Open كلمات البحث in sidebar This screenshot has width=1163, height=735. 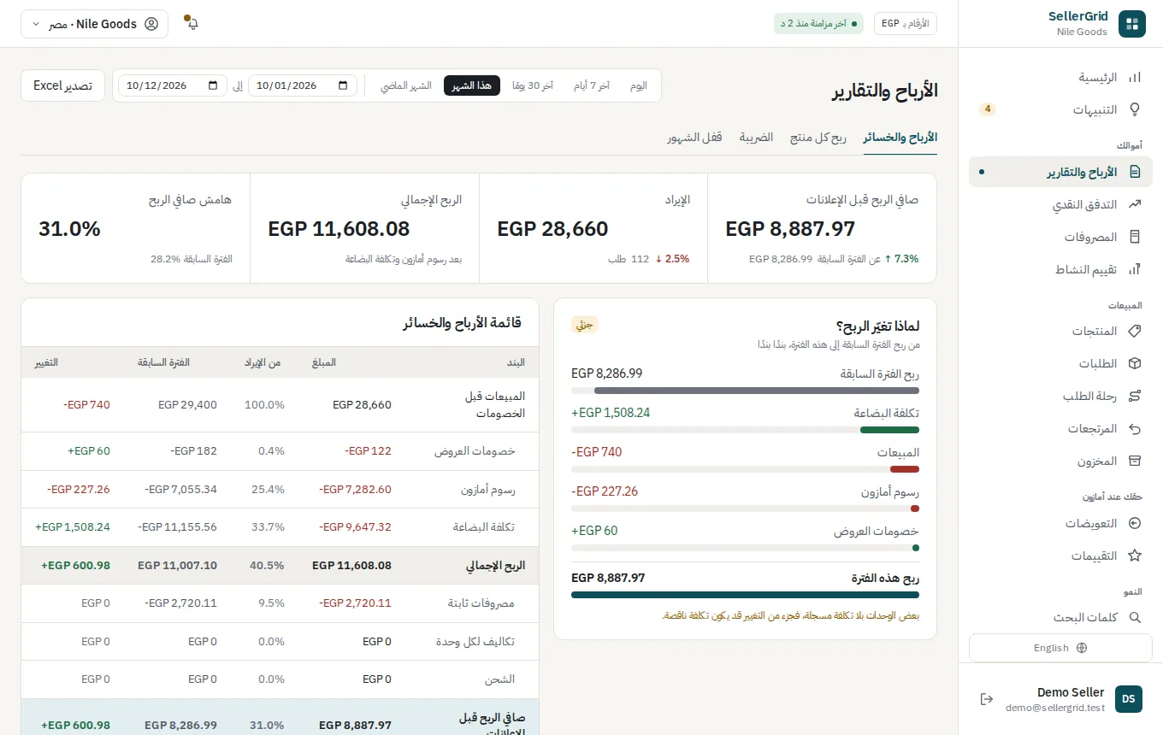pos(1060,617)
